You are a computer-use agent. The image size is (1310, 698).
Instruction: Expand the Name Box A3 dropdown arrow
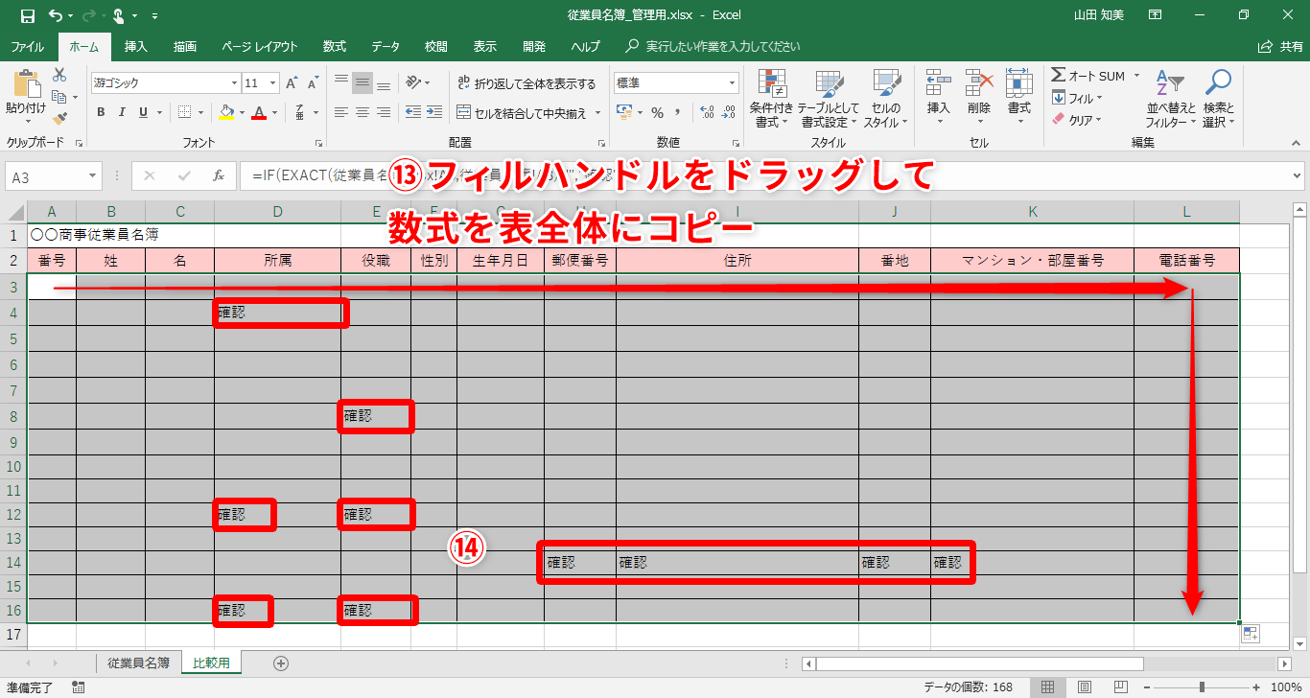click(93, 176)
